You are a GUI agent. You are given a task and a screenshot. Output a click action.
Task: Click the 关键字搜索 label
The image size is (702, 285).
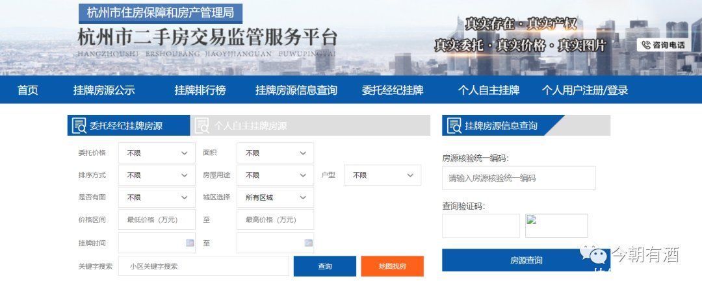coord(95,266)
